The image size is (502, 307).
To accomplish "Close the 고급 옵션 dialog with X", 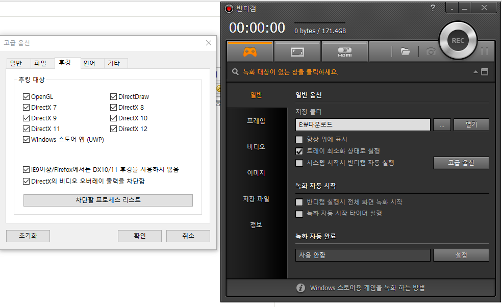I will (x=209, y=43).
